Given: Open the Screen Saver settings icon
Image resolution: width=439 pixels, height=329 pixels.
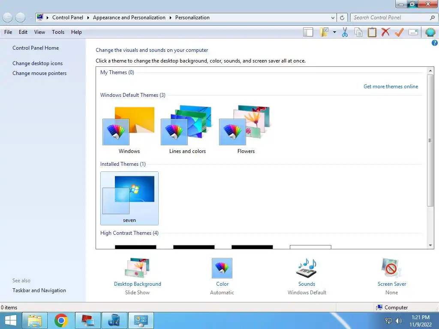Looking at the screenshot, I should pyautogui.click(x=391, y=268).
